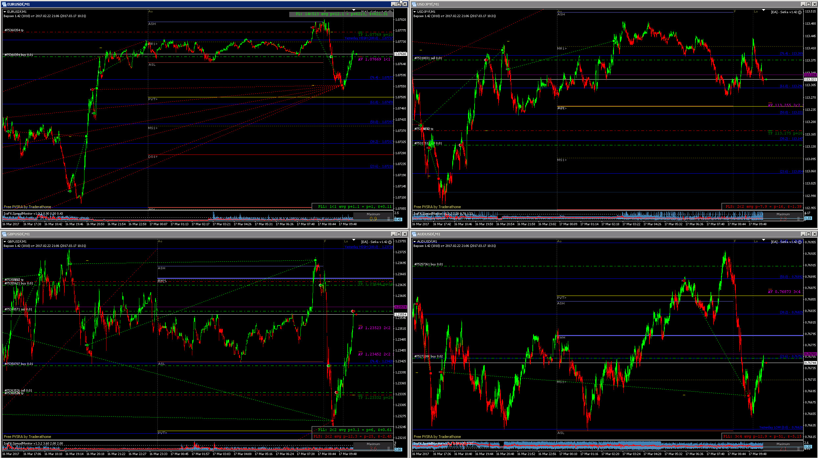Open the SpreadMonitor grip icon in AUDUSD chart
Viewport: 818px width, 458px height.
pyautogui.click(x=798, y=448)
